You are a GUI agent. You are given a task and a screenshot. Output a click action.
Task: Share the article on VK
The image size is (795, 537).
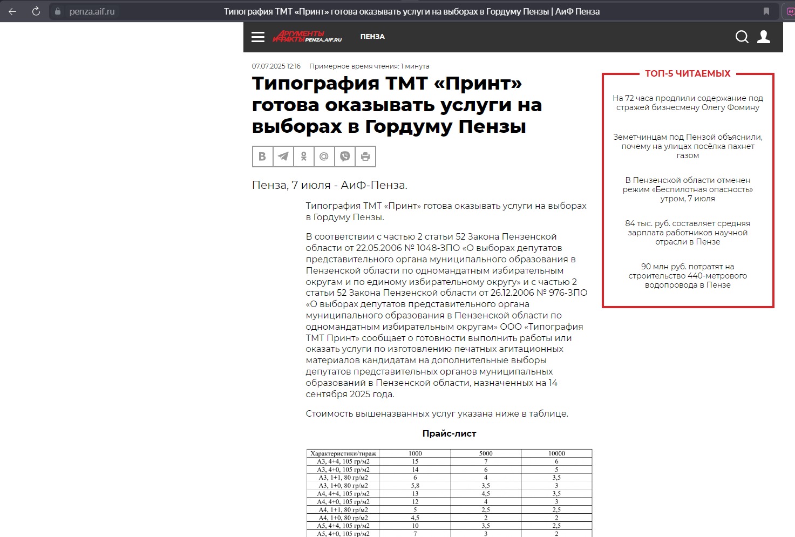262,157
